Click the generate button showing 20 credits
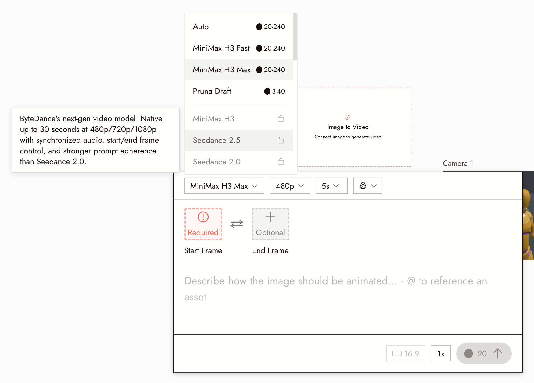Image resolution: width=534 pixels, height=383 pixels. coord(484,353)
